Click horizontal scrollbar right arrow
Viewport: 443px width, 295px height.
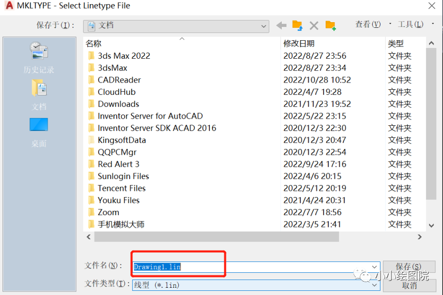point(420,237)
